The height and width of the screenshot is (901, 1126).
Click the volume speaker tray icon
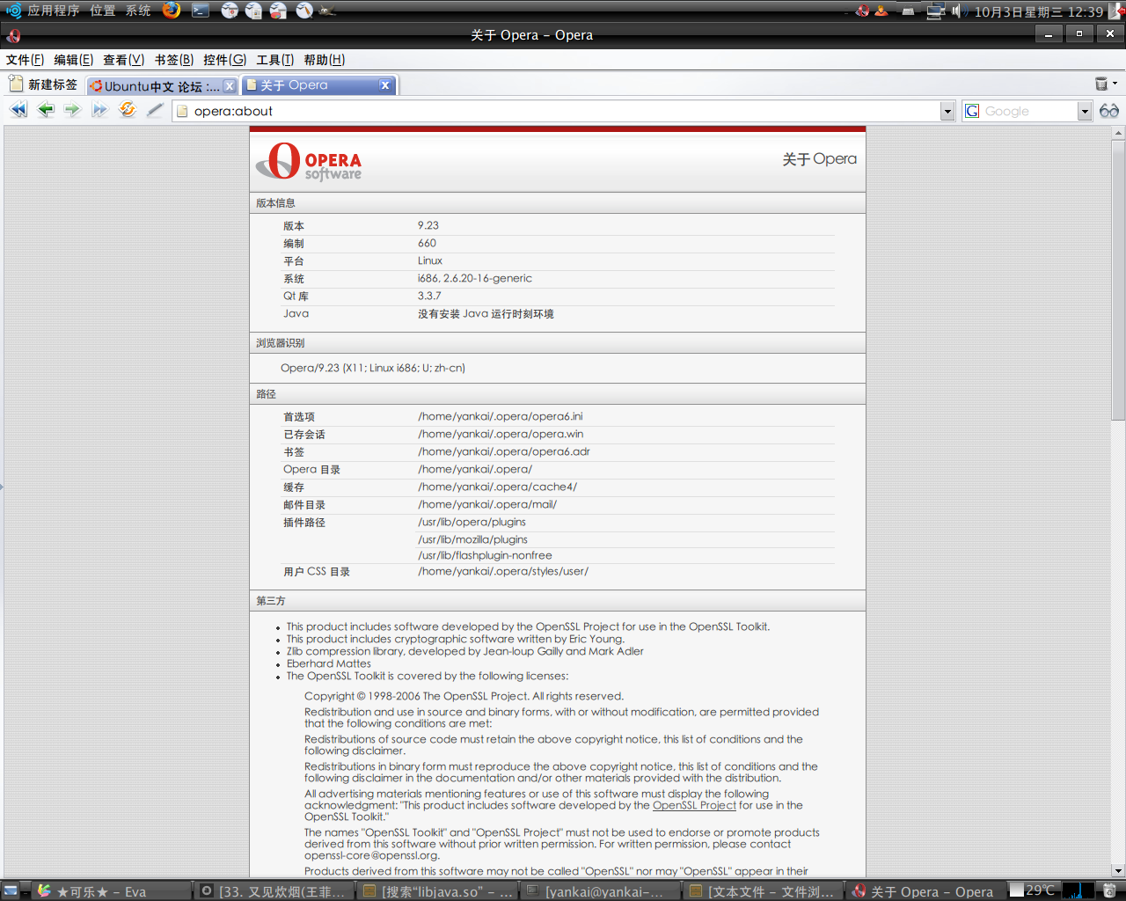[958, 11]
